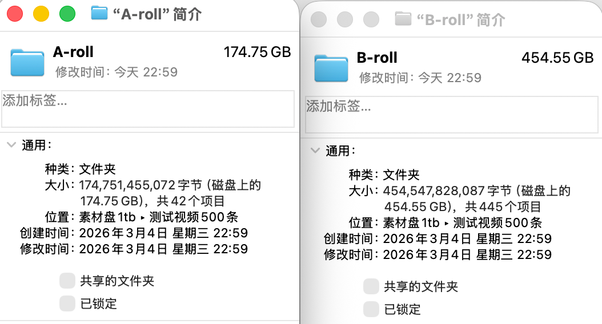Lock B-roll with the 已锁定 checkbox

click(371, 309)
